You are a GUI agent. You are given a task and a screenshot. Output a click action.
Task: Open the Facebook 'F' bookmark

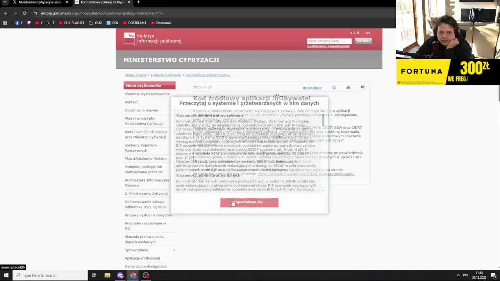pyautogui.click(x=19, y=23)
